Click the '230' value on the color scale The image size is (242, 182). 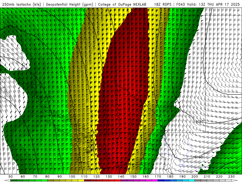click(x=231, y=177)
